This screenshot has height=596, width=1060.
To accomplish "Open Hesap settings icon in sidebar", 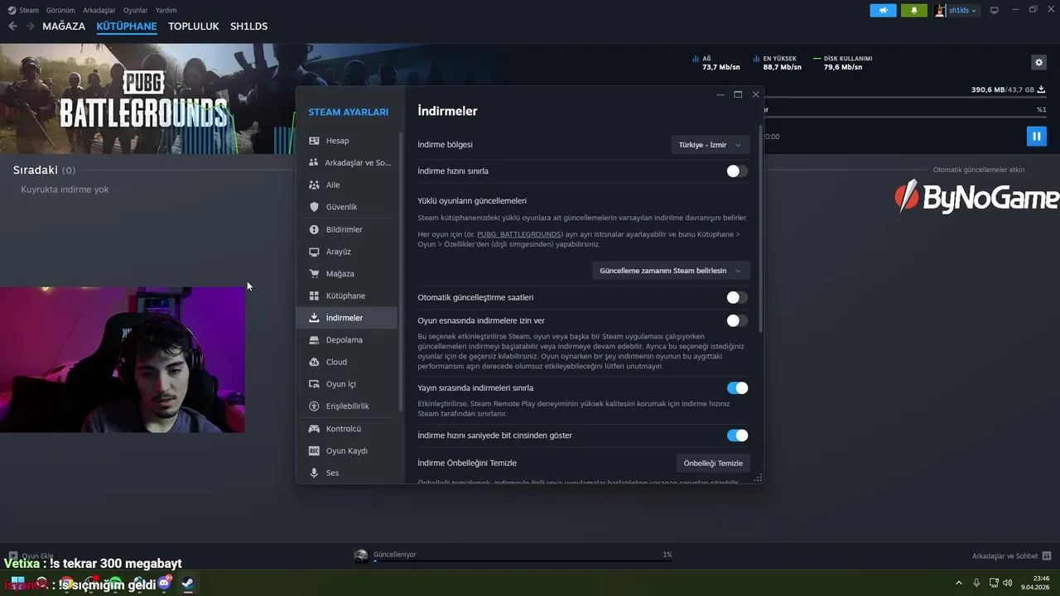I will click(x=314, y=141).
